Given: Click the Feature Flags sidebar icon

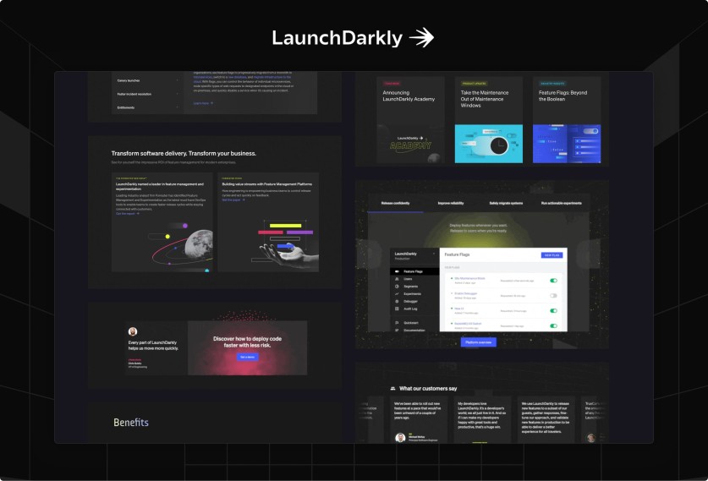Looking at the screenshot, I should pyautogui.click(x=397, y=271).
